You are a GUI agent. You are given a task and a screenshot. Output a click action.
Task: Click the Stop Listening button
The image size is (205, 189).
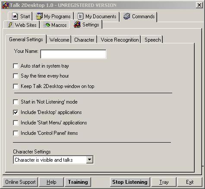[x=130, y=182]
